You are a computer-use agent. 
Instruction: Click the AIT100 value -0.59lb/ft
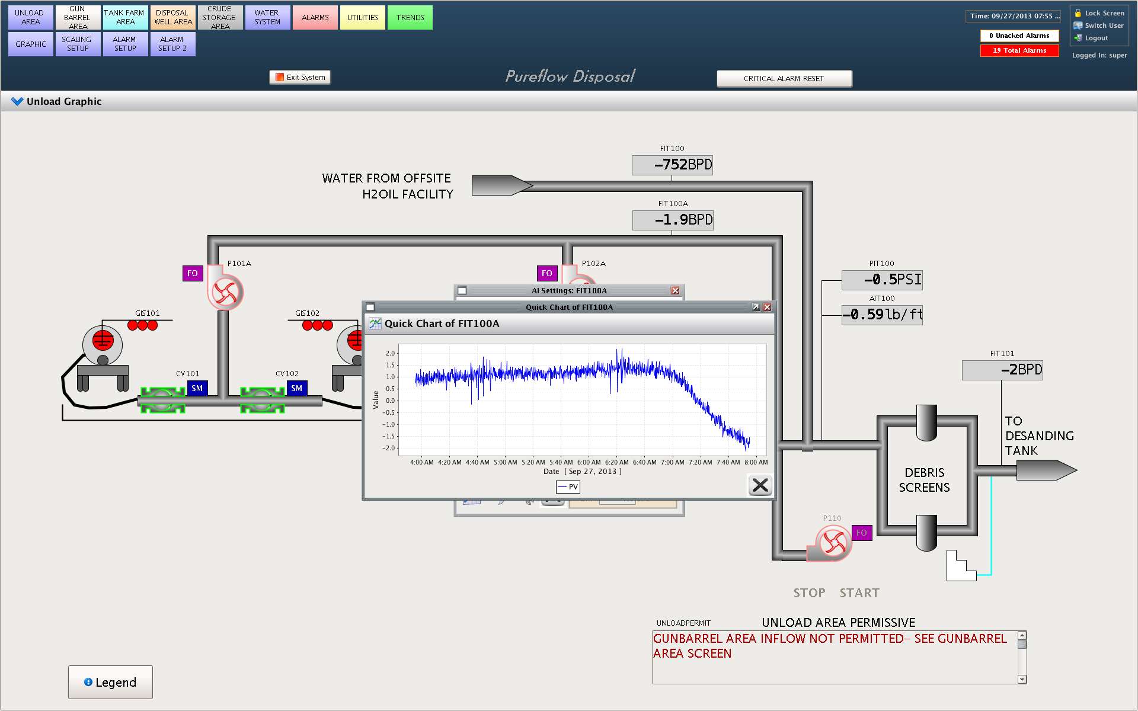[x=882, y=315]
